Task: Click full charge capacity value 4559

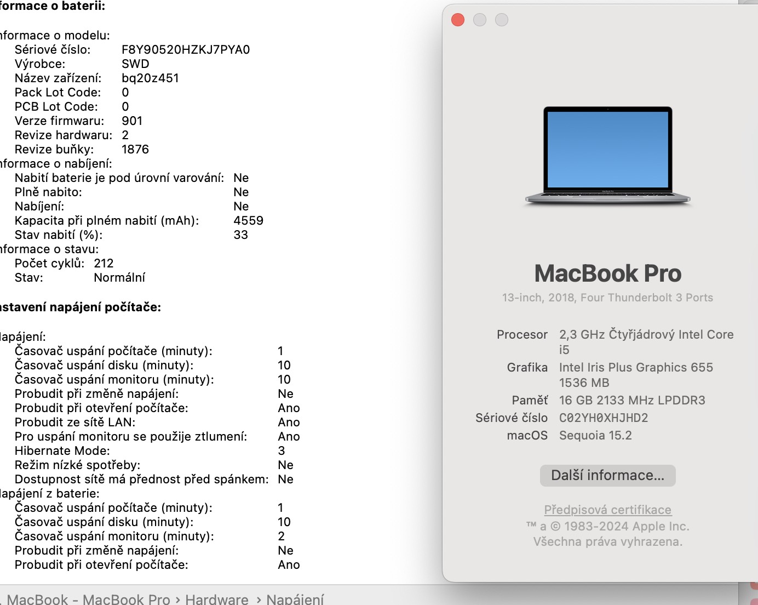Action: click(249, 220)
